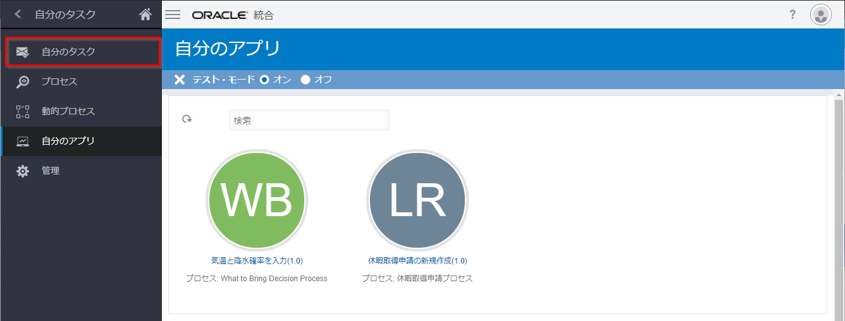
Task: Open the user profile avatar menu
Action: [x=820, y=15]
